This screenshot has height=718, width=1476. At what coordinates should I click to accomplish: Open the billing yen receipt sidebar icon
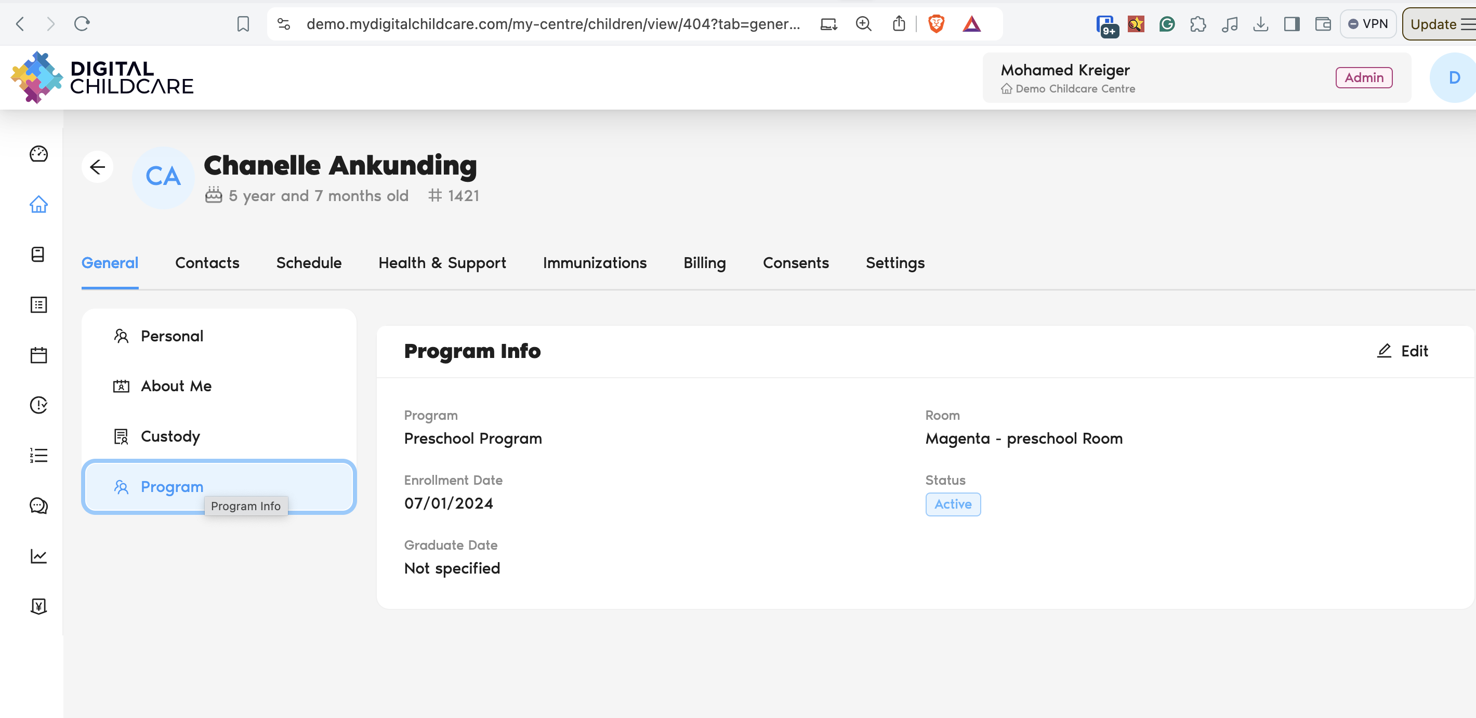coord(38,606)
